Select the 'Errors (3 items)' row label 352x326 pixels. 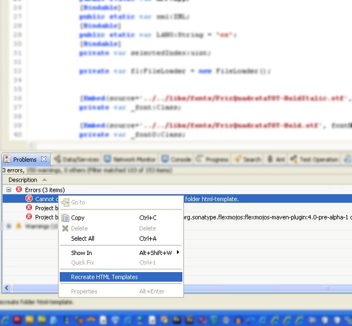coord(45,190)
